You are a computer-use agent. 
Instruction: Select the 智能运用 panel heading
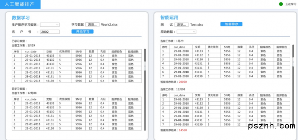tap(169, 17)
